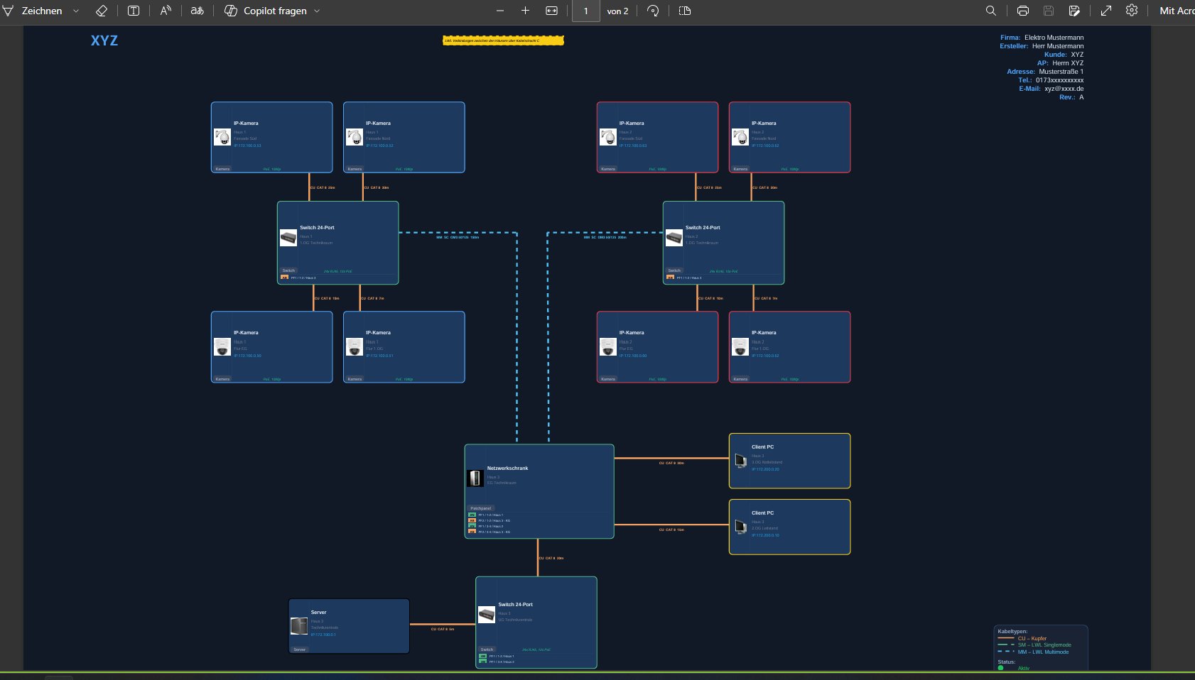Viewport: 1195px width, 680px height.
Task: Select the Zeichnen draw tool
Action: (x=33, y=11)
